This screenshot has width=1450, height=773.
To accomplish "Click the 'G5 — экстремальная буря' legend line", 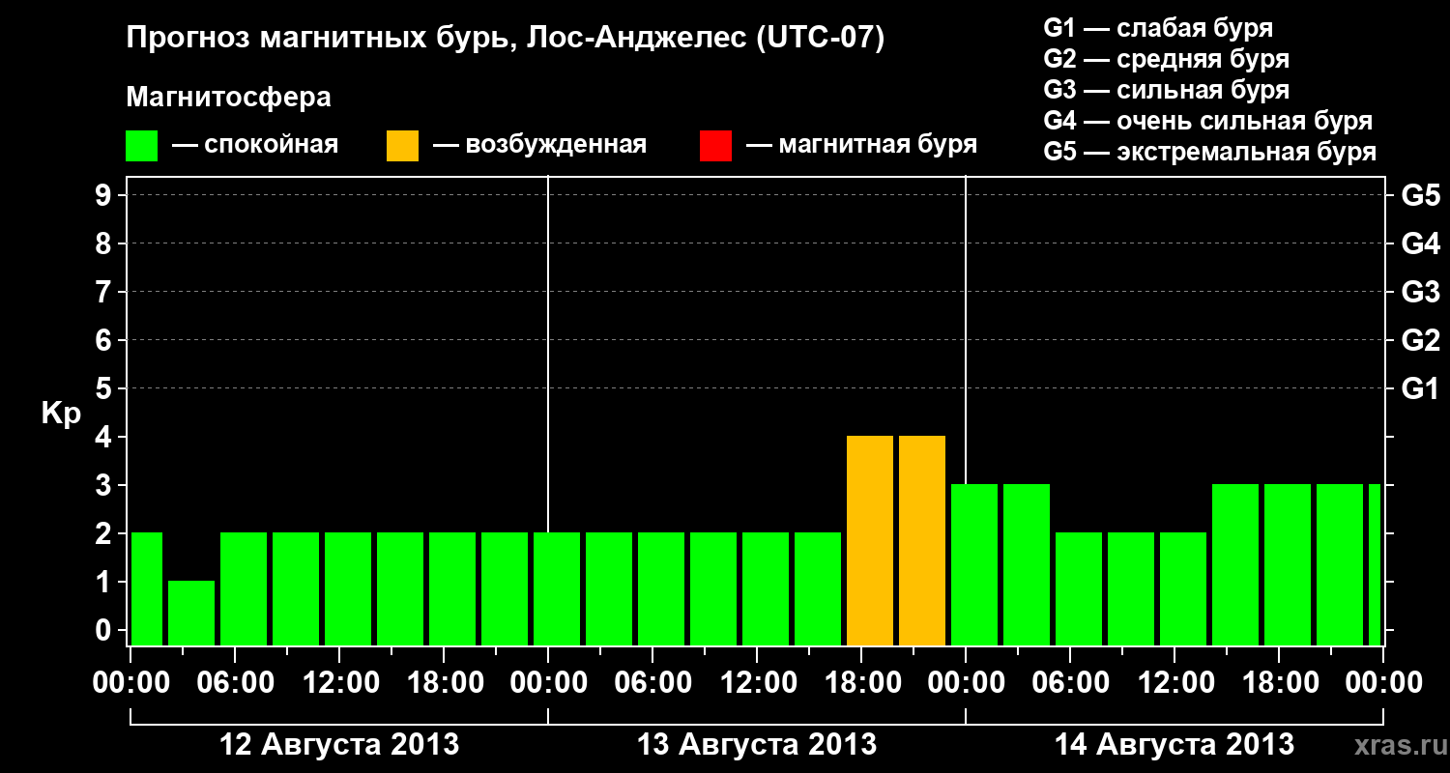I will pyautogui.click(x=1210, y=152).
